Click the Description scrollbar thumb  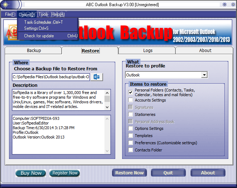click(107, 99)
